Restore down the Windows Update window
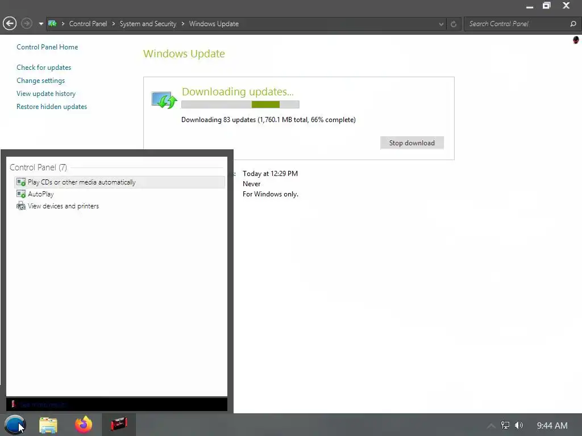This screenshot has height=436, width=582. 546,6
